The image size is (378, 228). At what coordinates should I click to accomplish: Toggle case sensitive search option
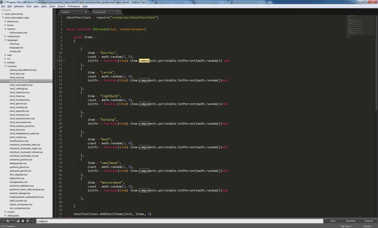click(8, 221)
